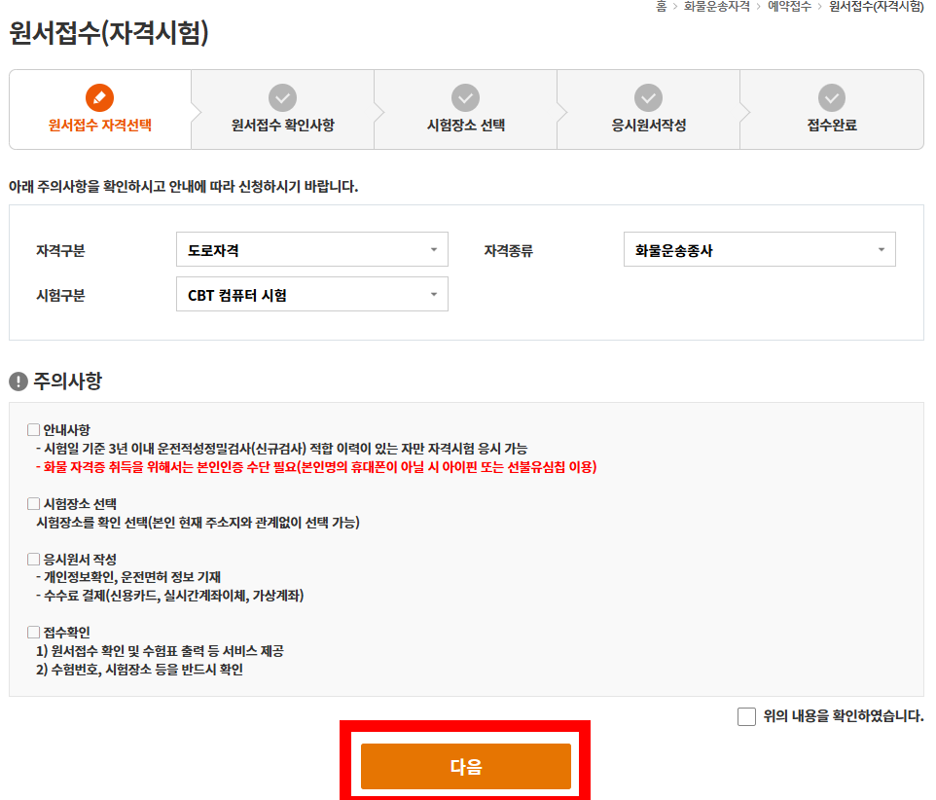Click the 자격구분 field label
Viewport: 936px width, 800px height.
tap(60, 251)
